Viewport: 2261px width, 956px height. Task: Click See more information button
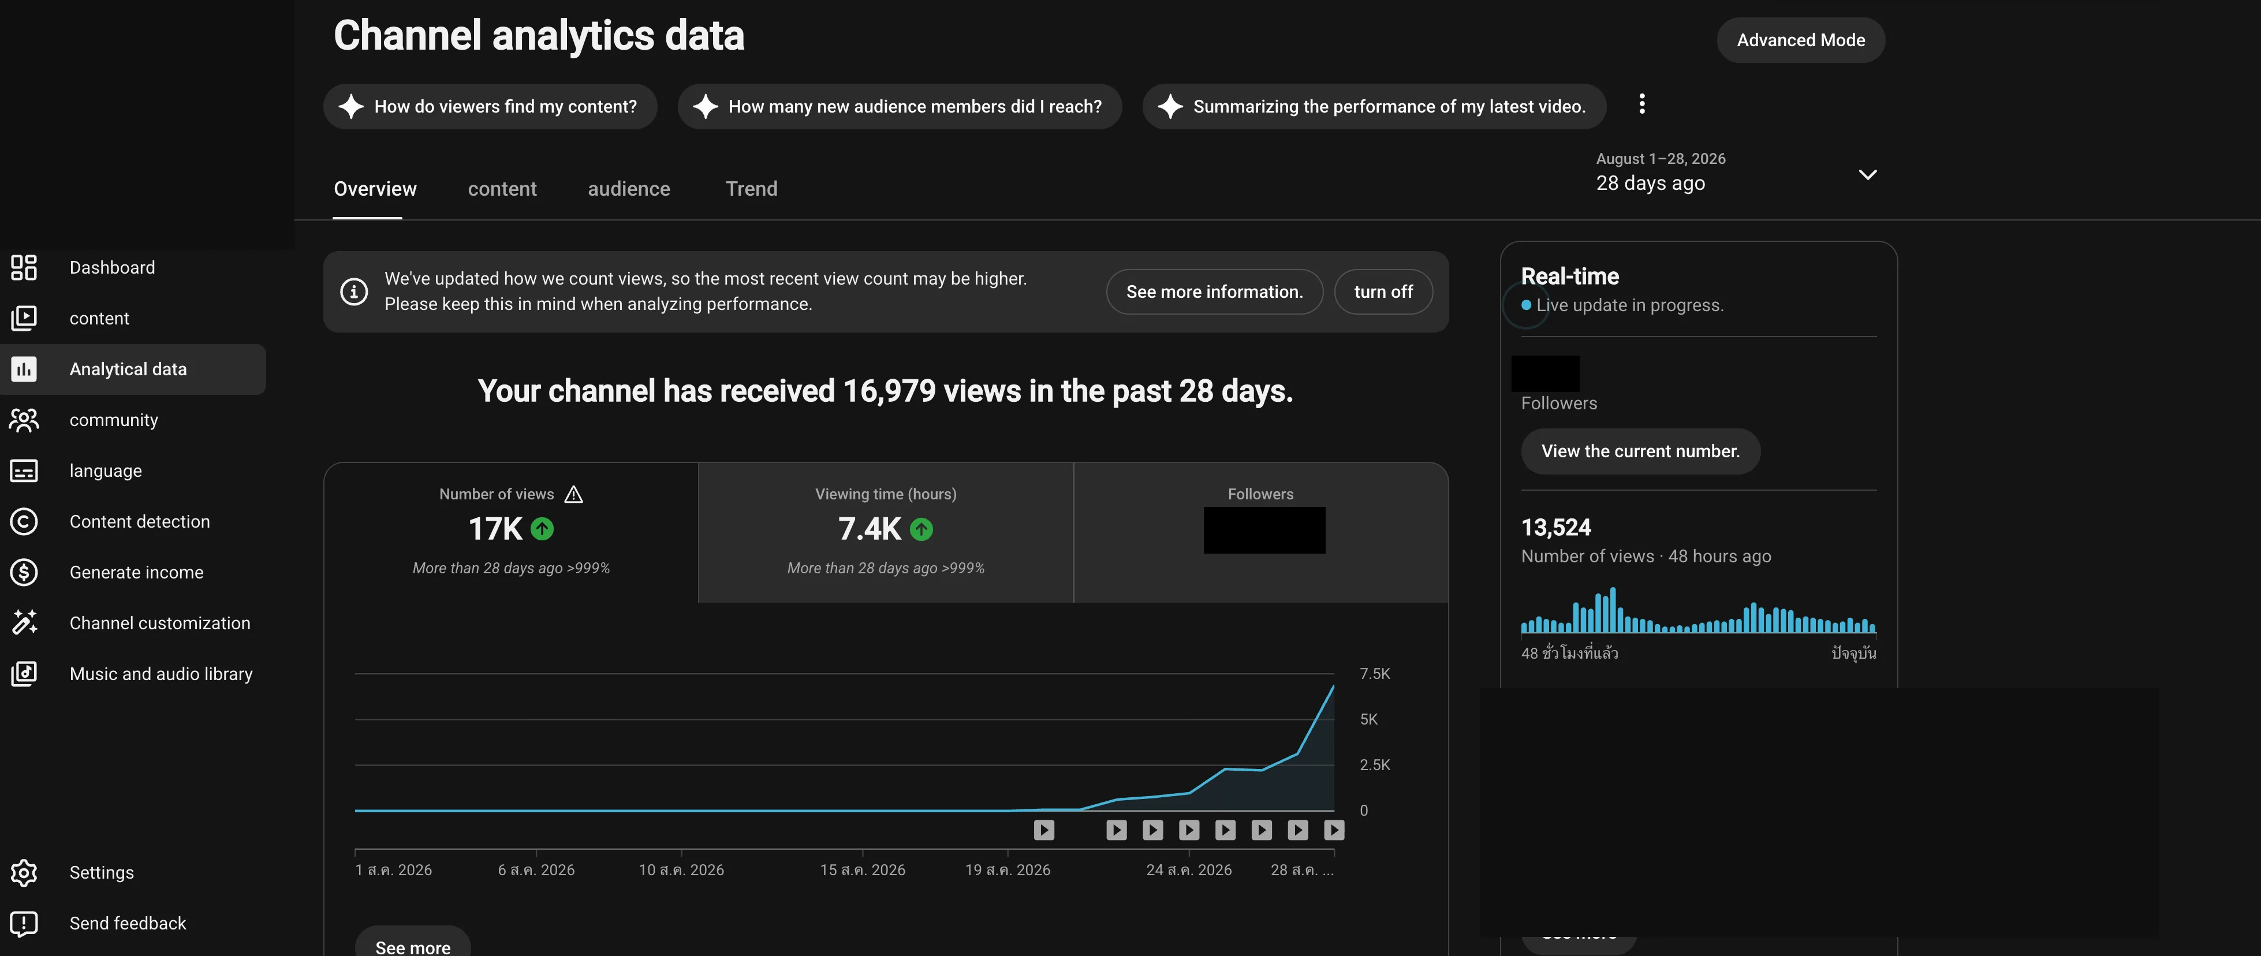pos(1214,292)
